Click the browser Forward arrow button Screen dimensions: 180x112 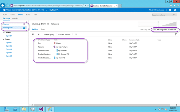coord(8,5)
